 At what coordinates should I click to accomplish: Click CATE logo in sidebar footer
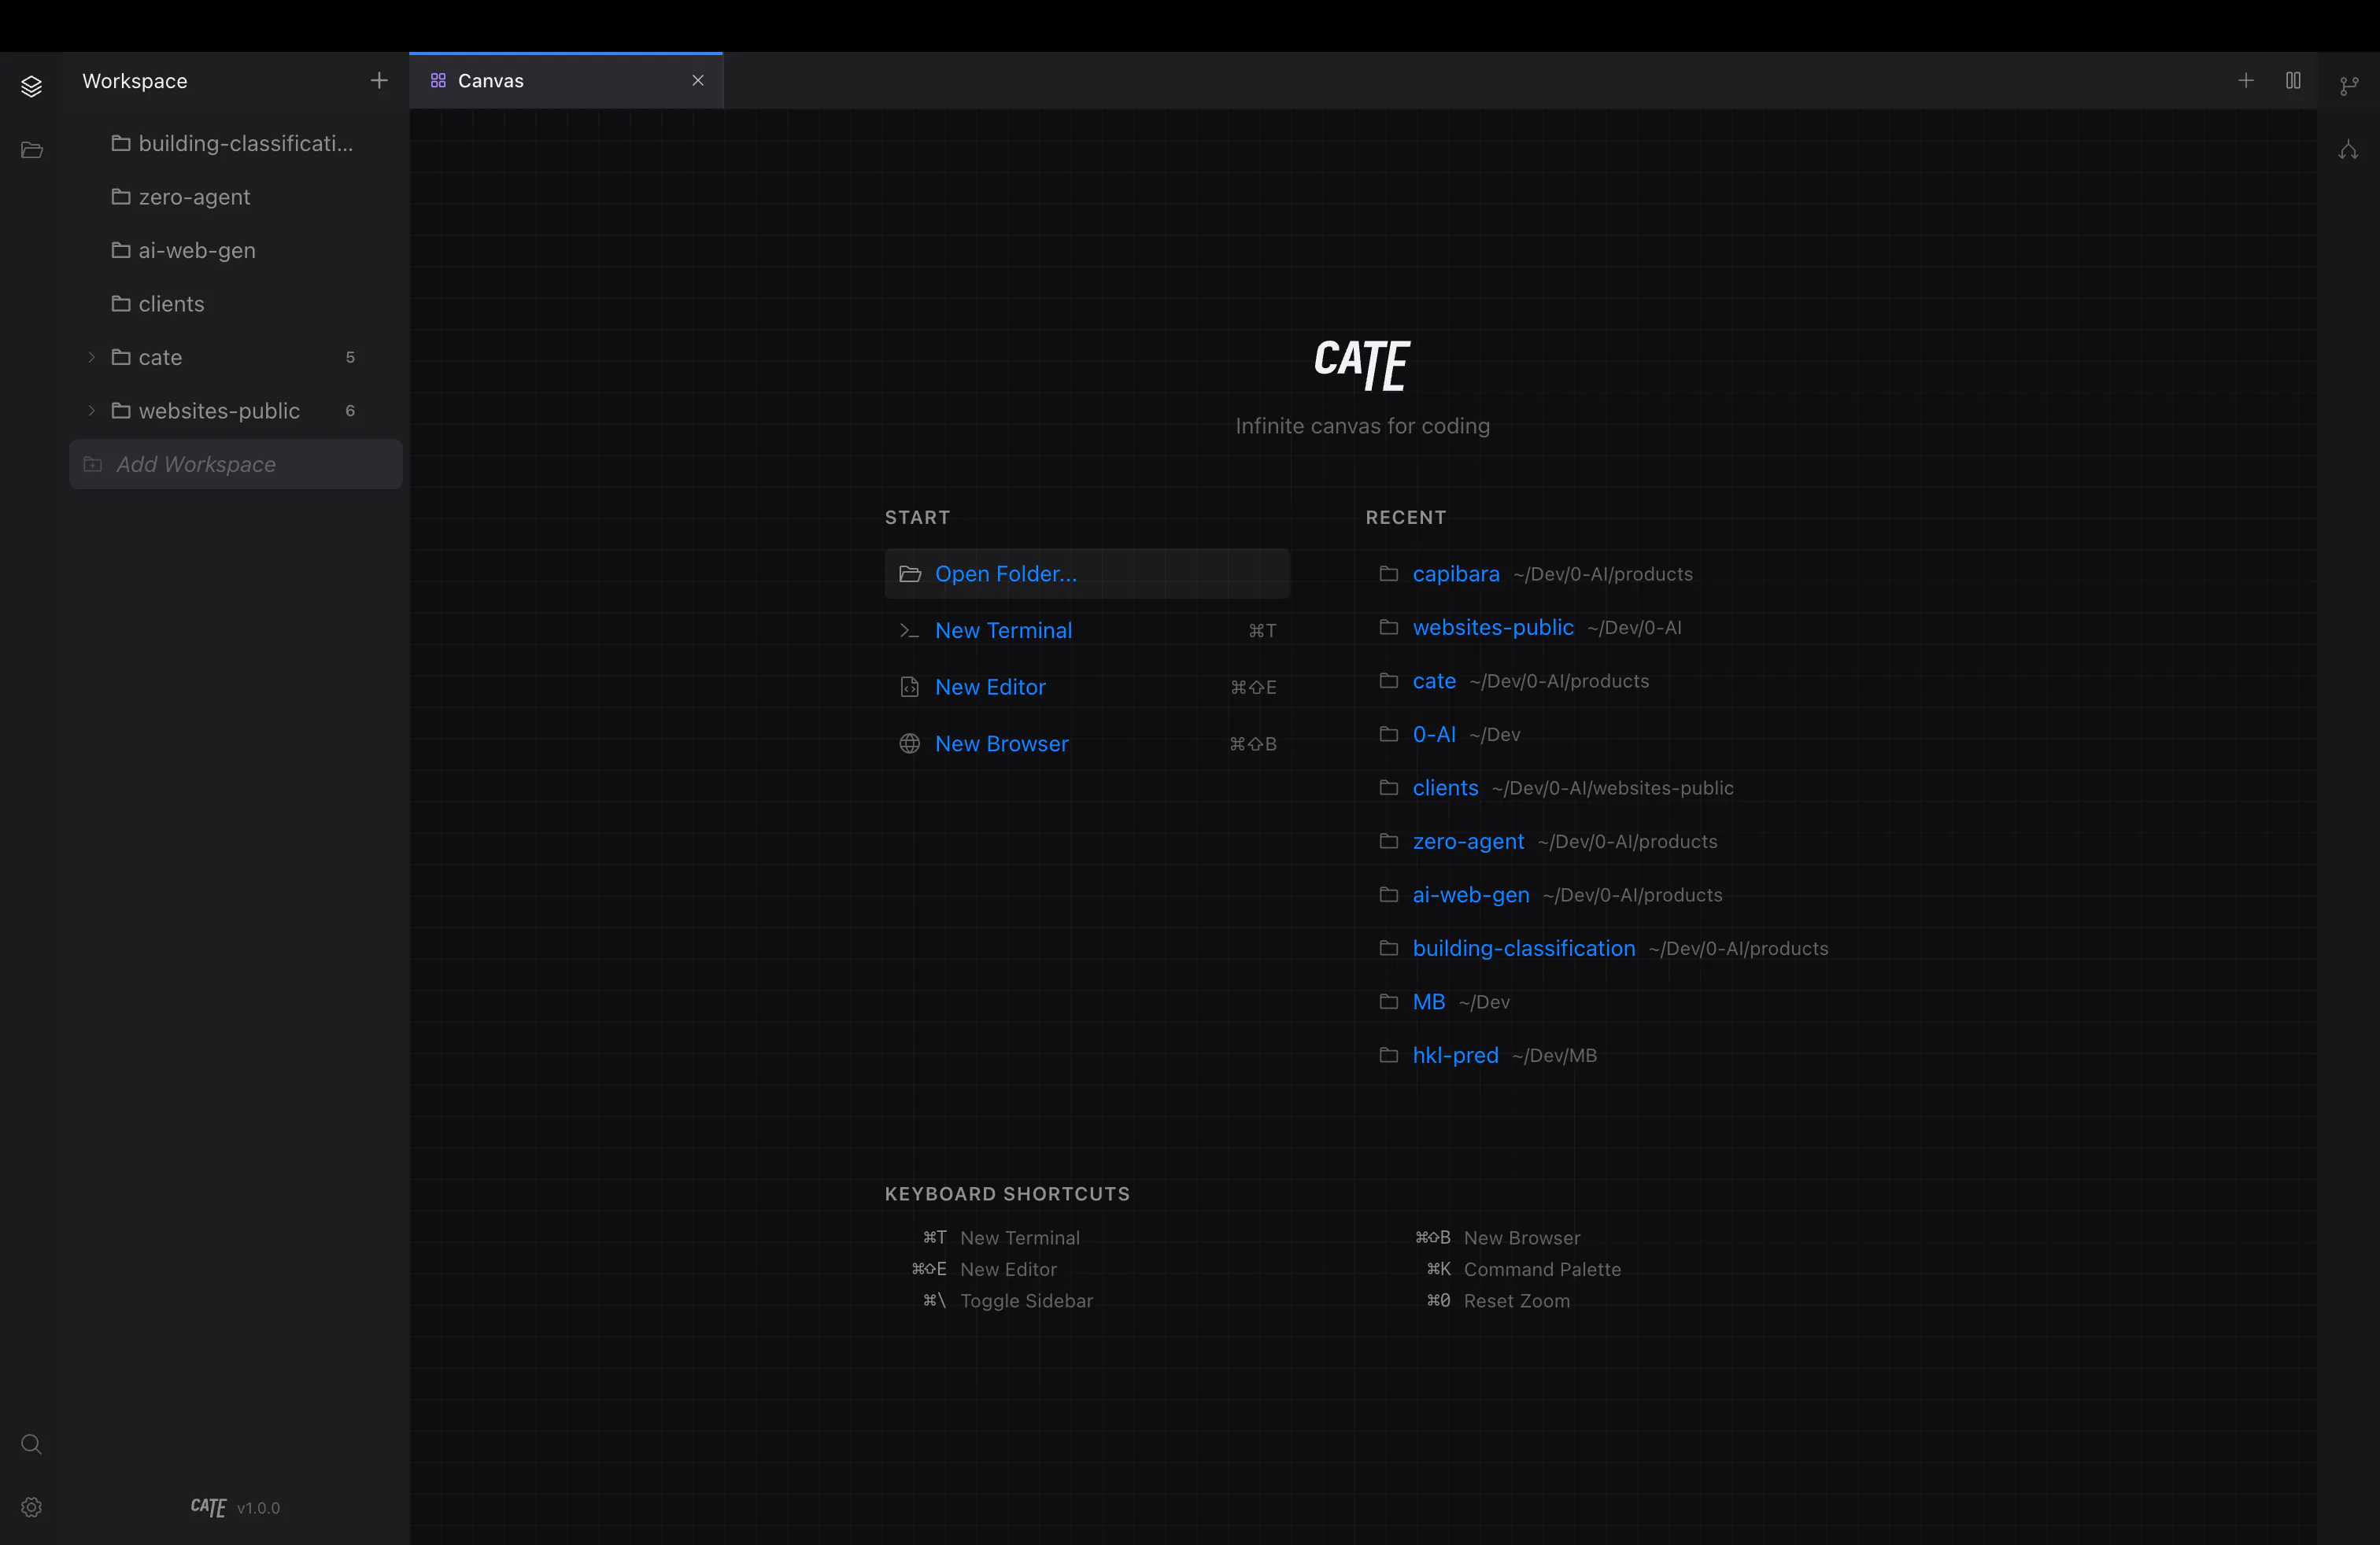208,1507
